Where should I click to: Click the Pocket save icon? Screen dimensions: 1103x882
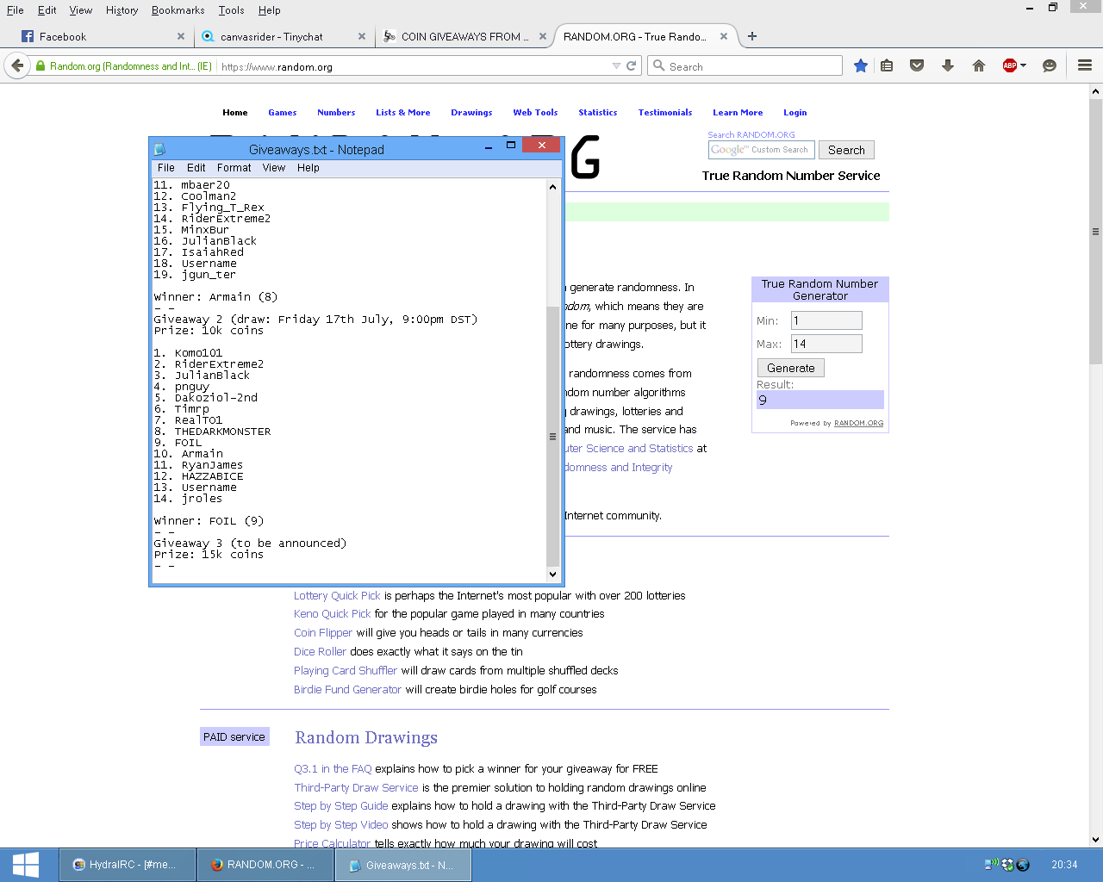coord(917,65)
